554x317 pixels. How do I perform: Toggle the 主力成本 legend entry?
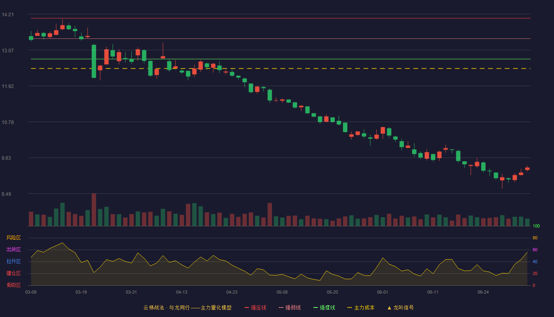[x=361, y=307]
